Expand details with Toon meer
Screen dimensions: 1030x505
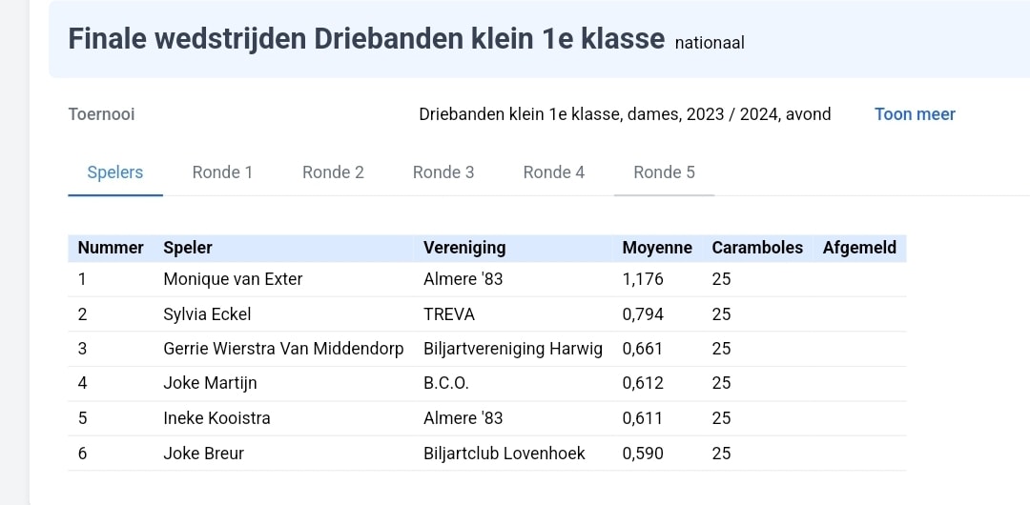coord(915,114)
